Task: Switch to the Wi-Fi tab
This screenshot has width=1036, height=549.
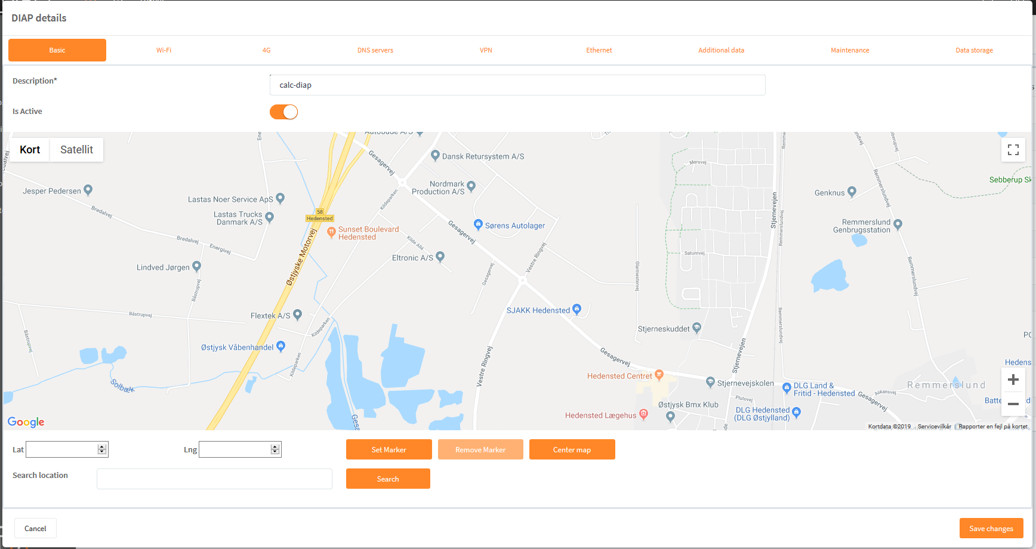Action: (x=164, y=50)
